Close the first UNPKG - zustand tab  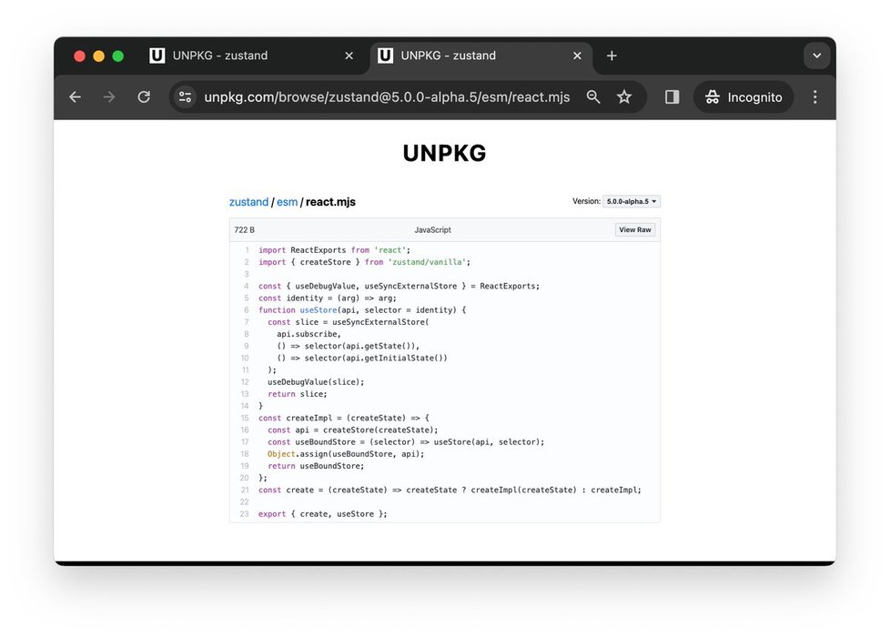pos(349,56)
